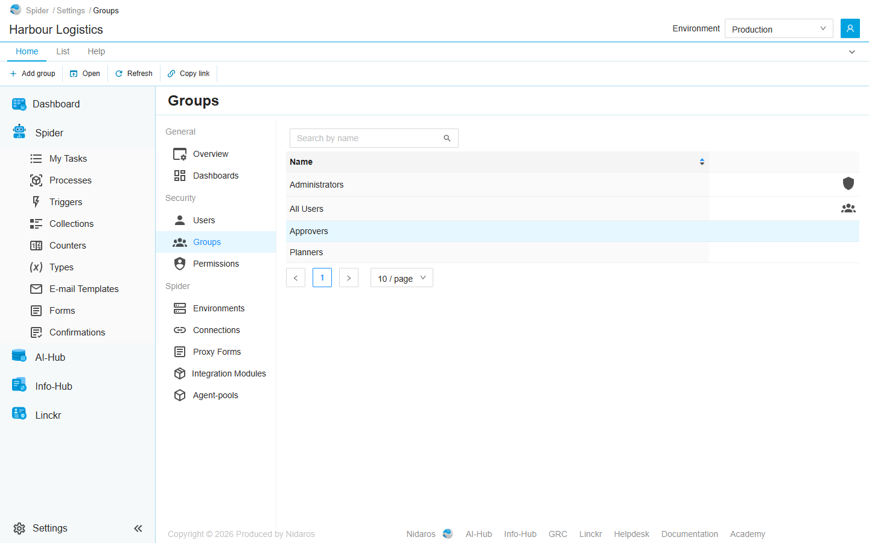The width and height of the screenshot is (869, 543).
Task: Click the search magnifier icon
Action: tap(447, 138)
